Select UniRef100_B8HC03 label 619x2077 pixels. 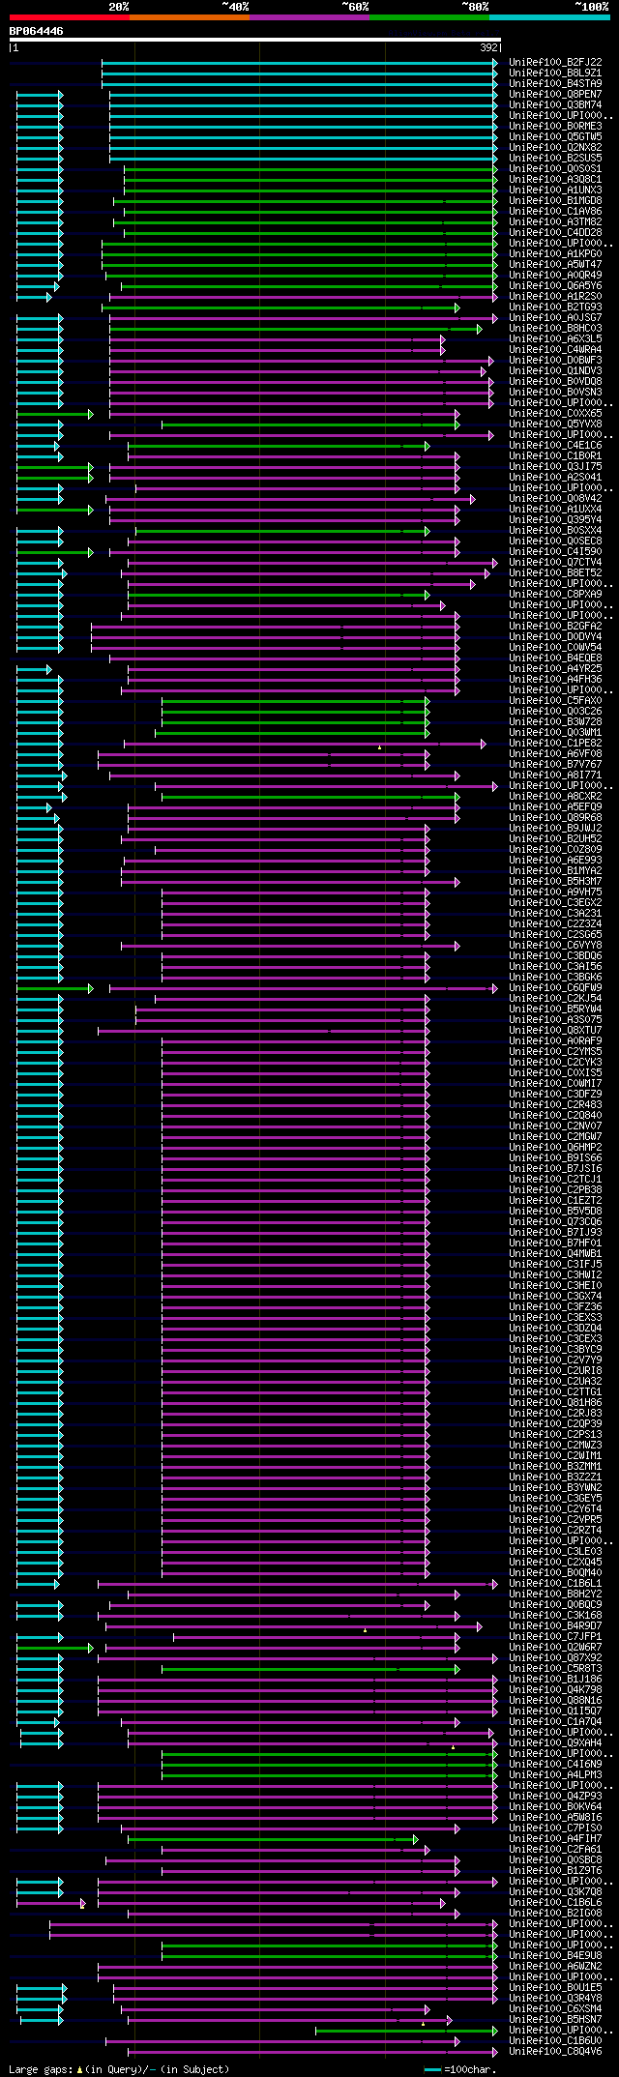(x=555, y=328)
